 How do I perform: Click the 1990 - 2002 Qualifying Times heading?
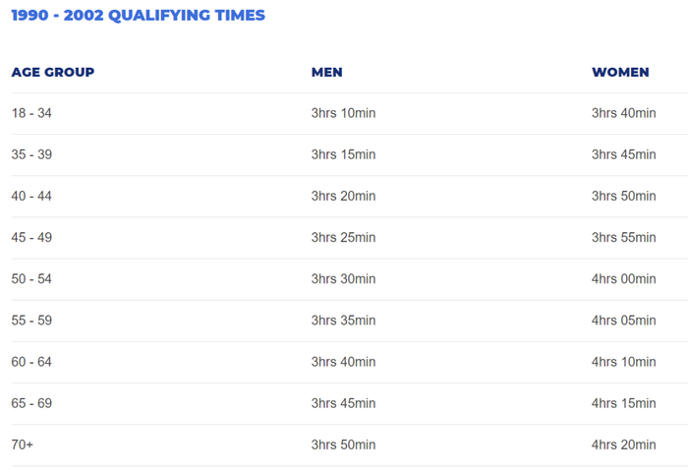(x=138, y=16)
